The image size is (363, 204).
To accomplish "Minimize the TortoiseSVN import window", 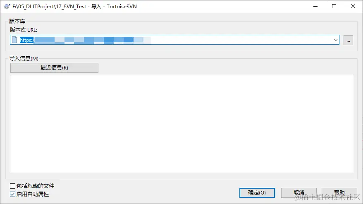I will pyautogui.click(x=315, y=6).
